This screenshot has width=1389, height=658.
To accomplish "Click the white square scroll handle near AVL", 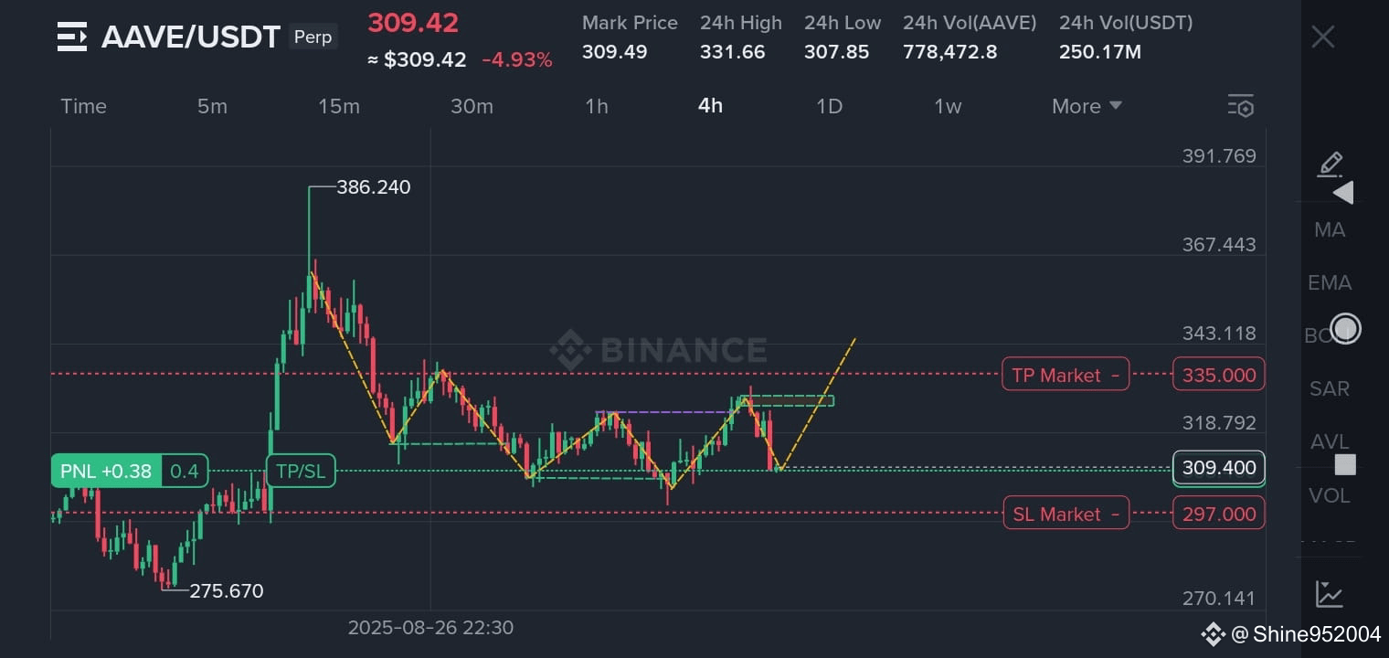I will (x=1345, y=465).
